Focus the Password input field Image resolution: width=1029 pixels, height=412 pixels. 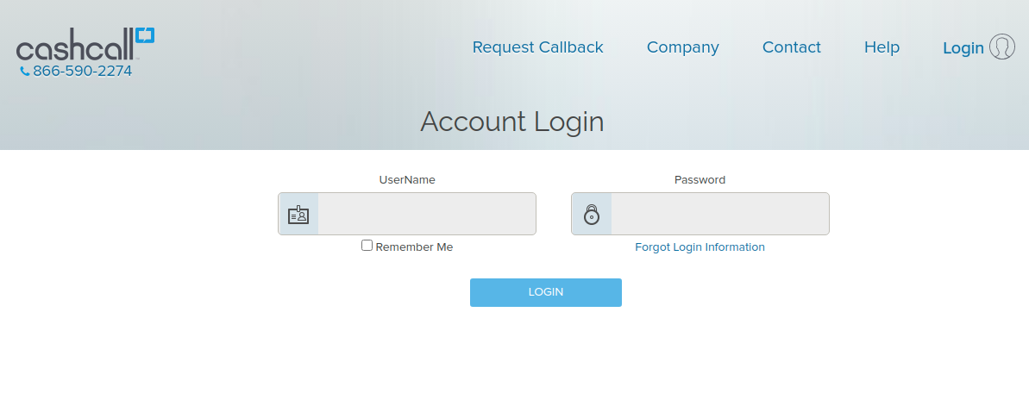point(719,215)
